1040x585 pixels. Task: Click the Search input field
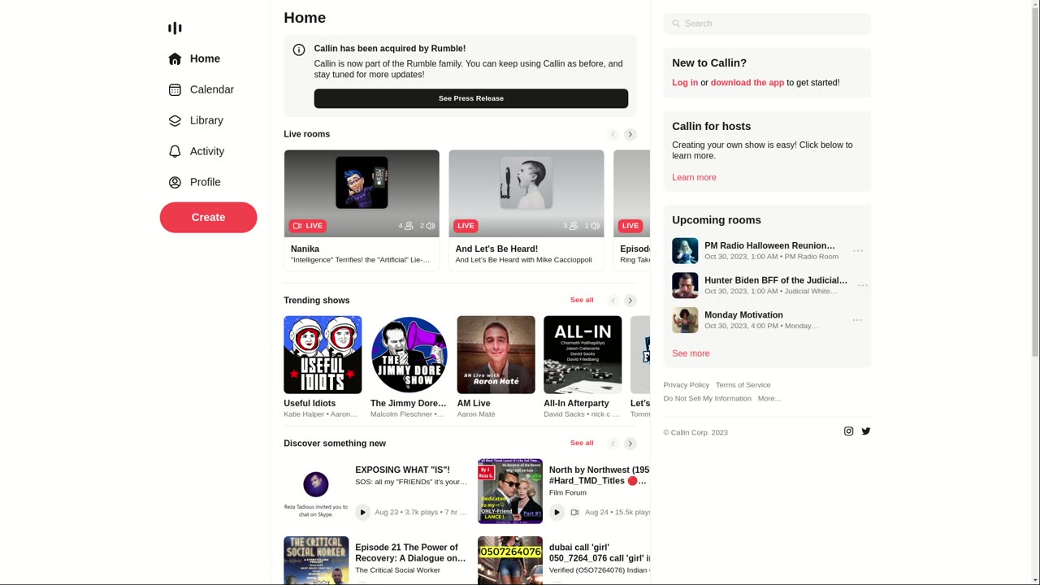click(x=767, y=24)
